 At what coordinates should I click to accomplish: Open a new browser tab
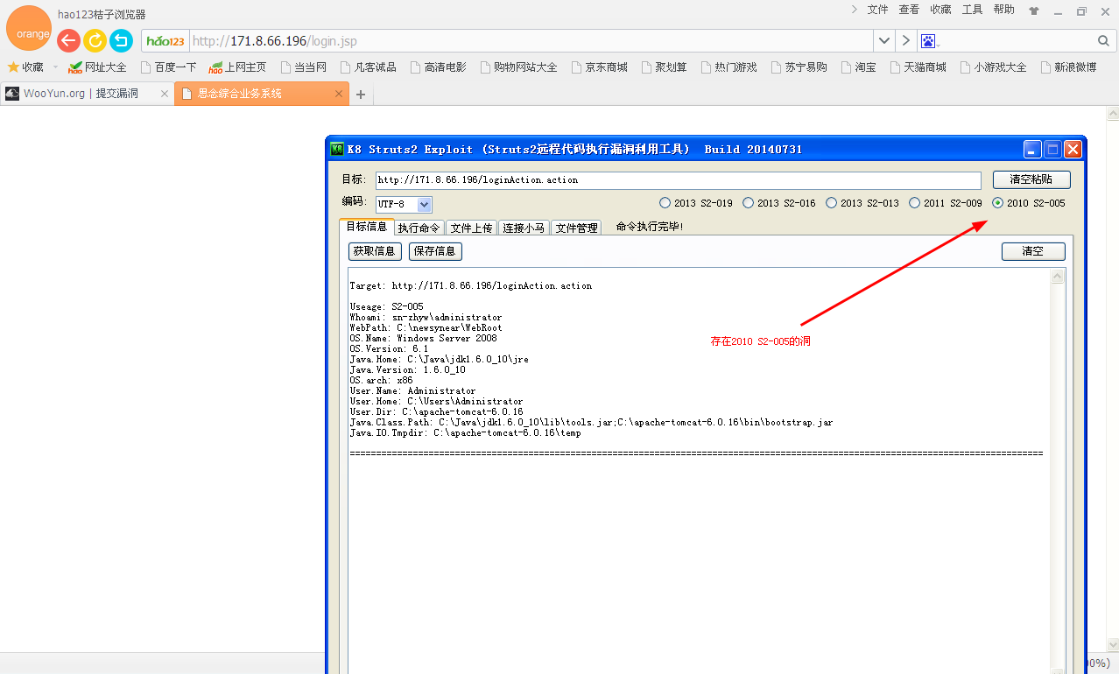360,95
